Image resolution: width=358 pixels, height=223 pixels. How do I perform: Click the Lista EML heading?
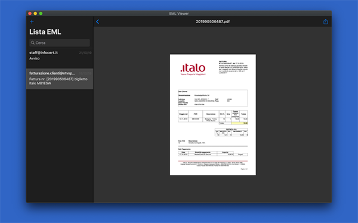coord(45,32)
